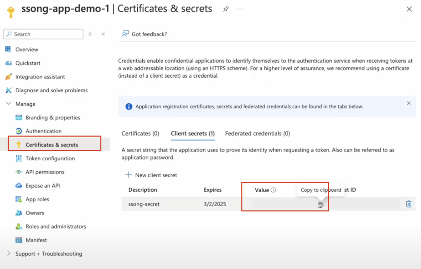Switch to the Certificates tab
This screenshot has height=269, width=421.
click(140, 133)
